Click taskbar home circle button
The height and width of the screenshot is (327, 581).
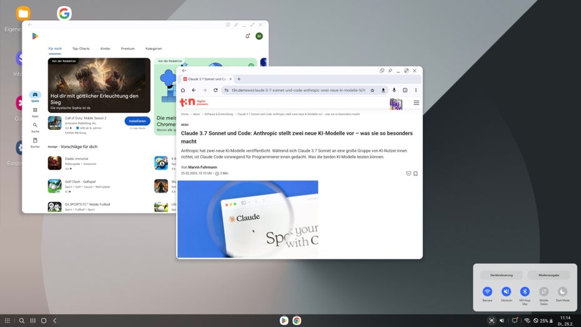[44, 320]
